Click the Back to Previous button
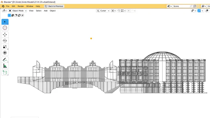The width and height of the screenshot is (210, 118). point(54,6)
